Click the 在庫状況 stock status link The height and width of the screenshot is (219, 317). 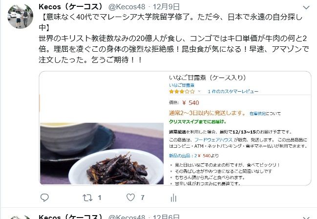coord(257,114)
